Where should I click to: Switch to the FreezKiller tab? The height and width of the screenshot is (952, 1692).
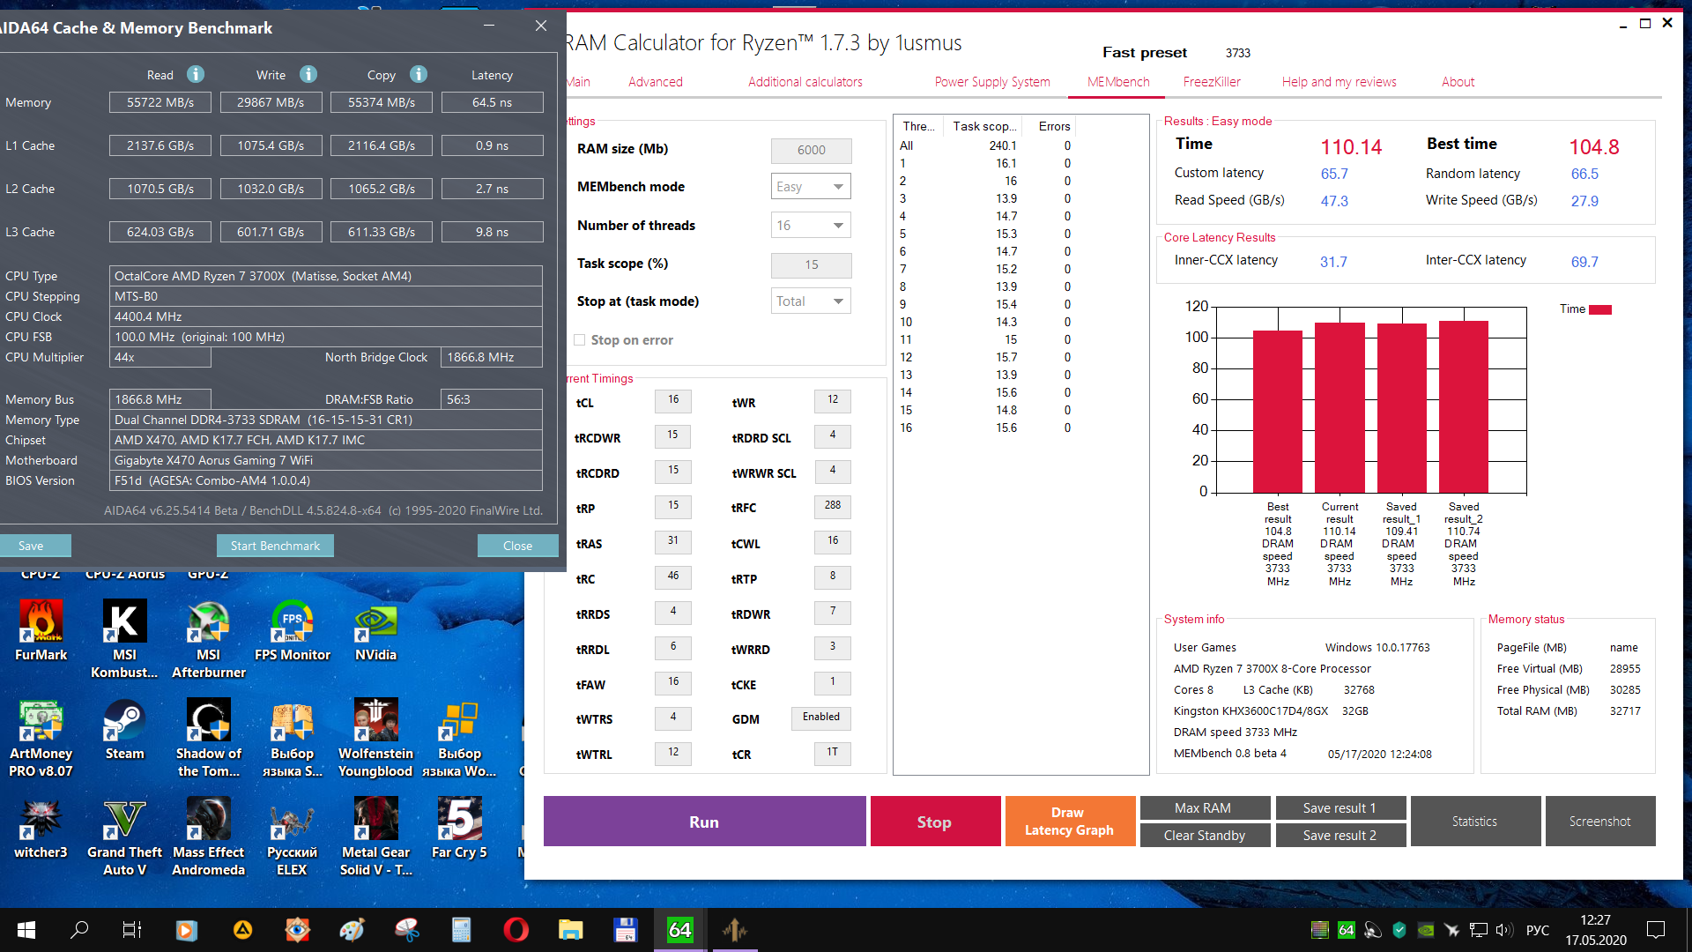pos(1212,82)
